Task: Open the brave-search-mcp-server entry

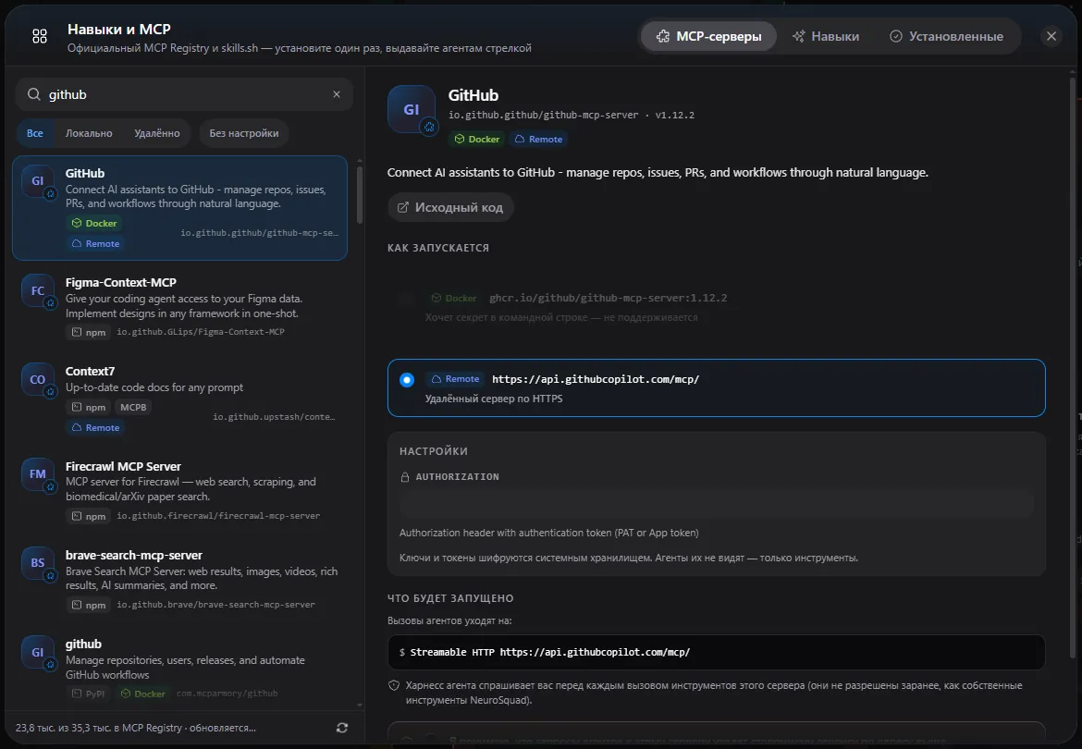Action: (179, 580)
